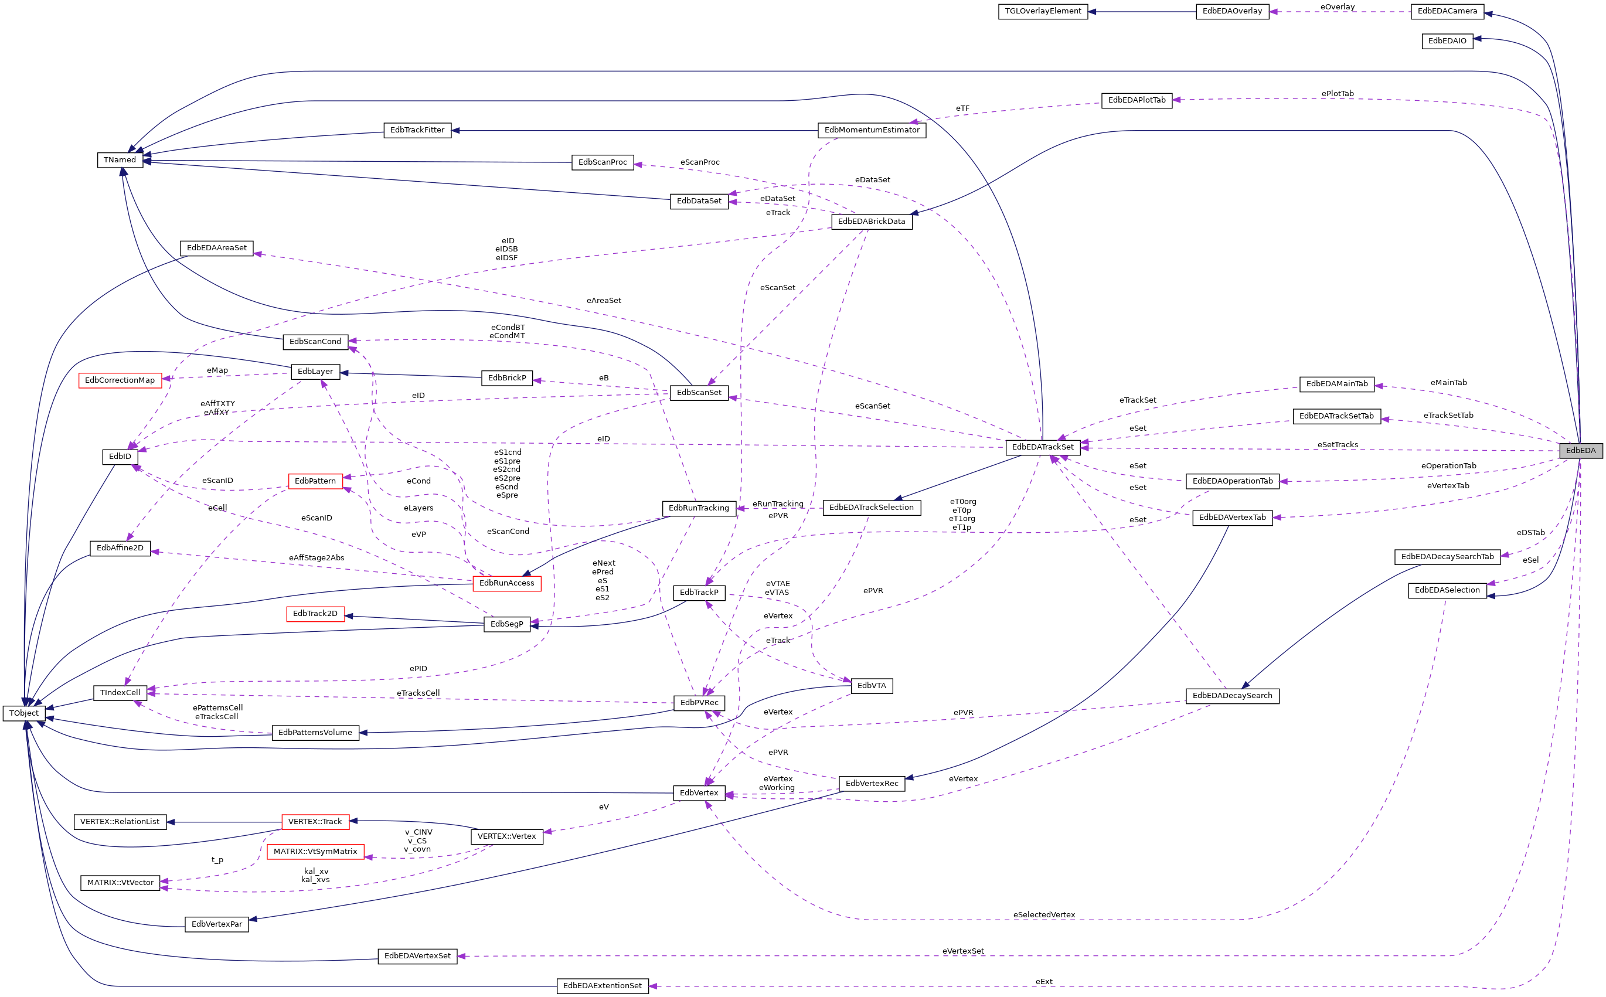
Task: Click the ePlotTab edge label
Action: point(1338,94)
